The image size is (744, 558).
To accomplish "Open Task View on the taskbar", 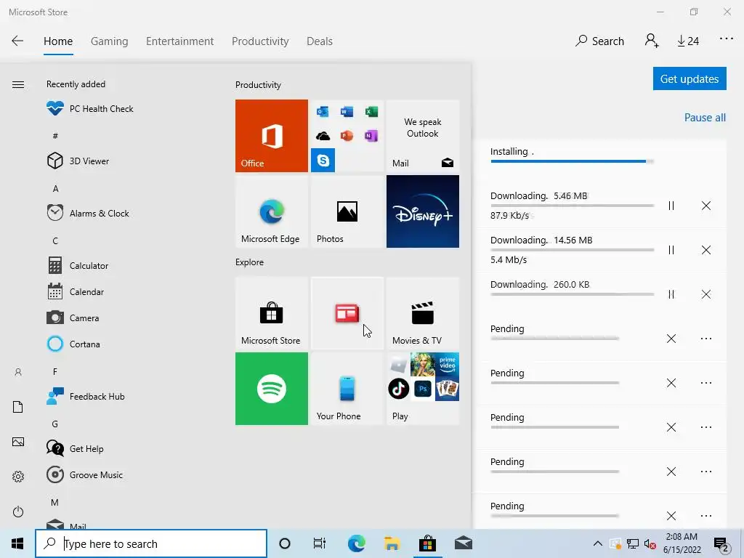I will [x=320, y=543].
